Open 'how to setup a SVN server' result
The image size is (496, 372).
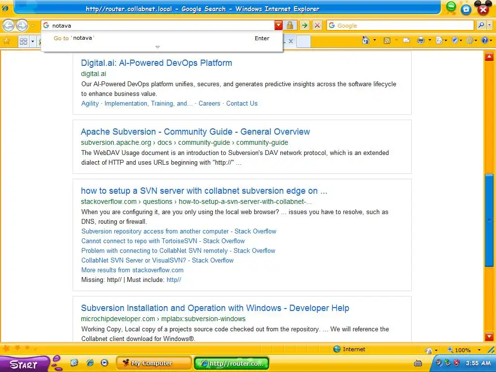[x=204, y=191]
